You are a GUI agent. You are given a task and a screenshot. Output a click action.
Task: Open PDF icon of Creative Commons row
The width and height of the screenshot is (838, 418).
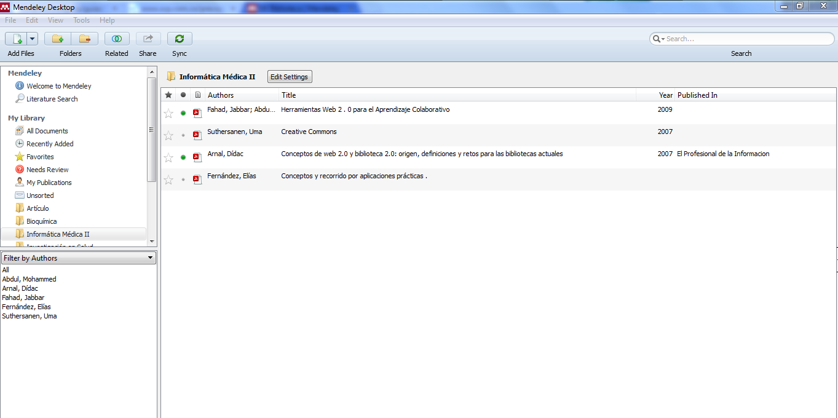197,135
